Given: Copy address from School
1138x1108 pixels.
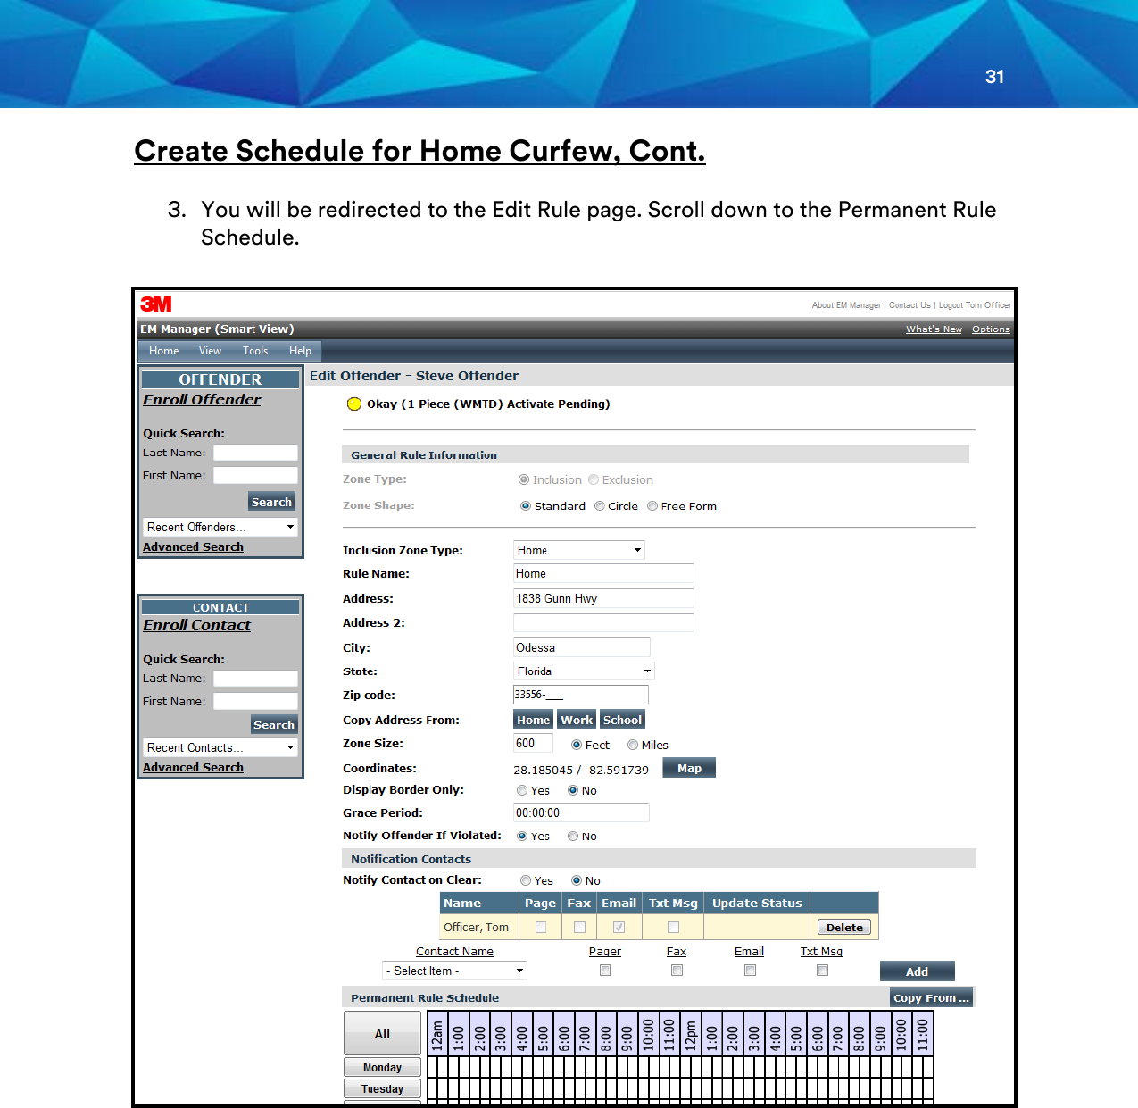Looking at the screenshot, I should (622, 720).
